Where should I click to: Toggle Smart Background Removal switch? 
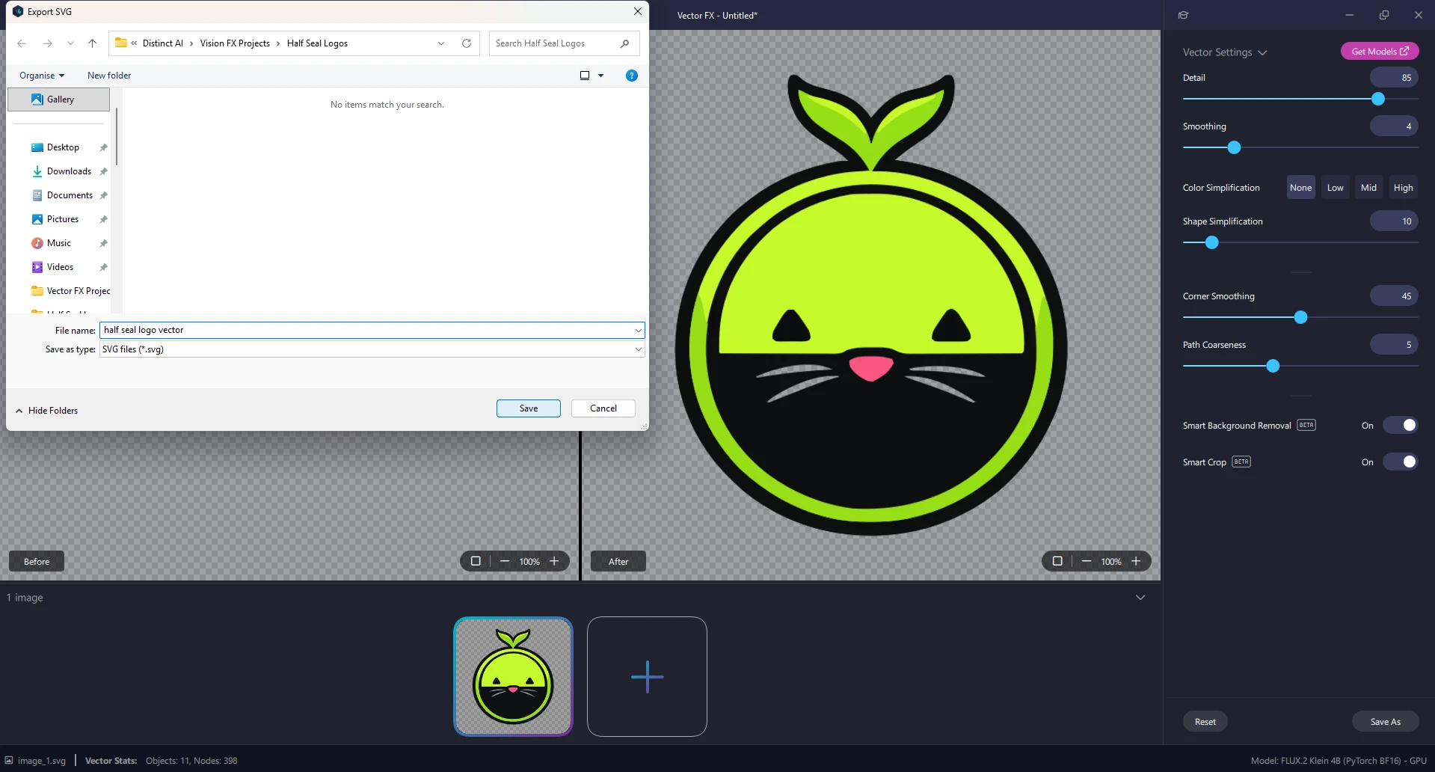coord(1400,425)
